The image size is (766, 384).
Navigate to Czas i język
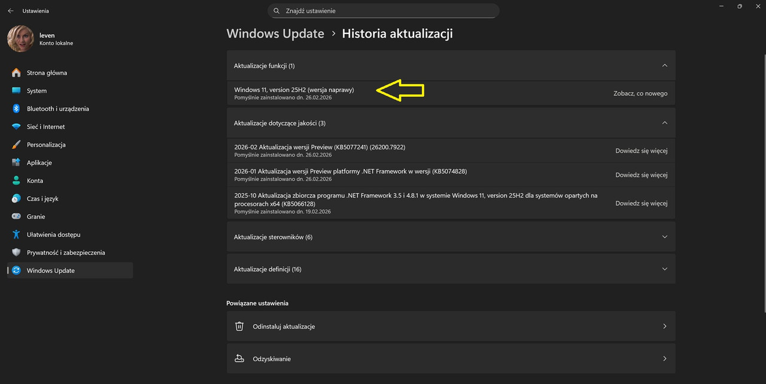coord(70,199)
